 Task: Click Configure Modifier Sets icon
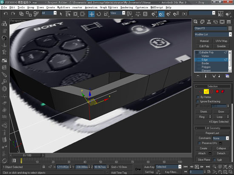[227, 76]
